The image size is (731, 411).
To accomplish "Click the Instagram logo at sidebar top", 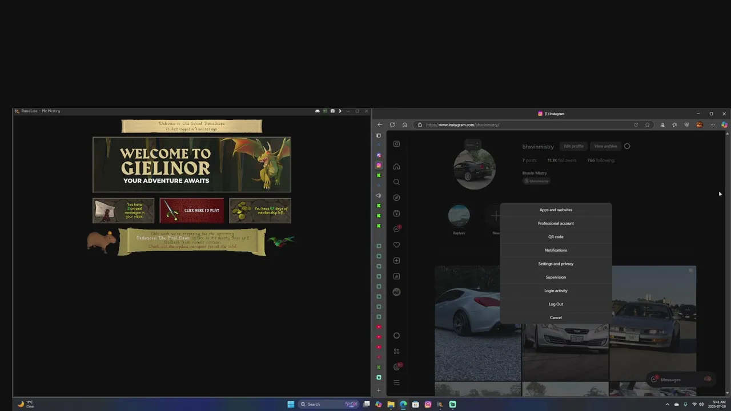I will (396, 144).
